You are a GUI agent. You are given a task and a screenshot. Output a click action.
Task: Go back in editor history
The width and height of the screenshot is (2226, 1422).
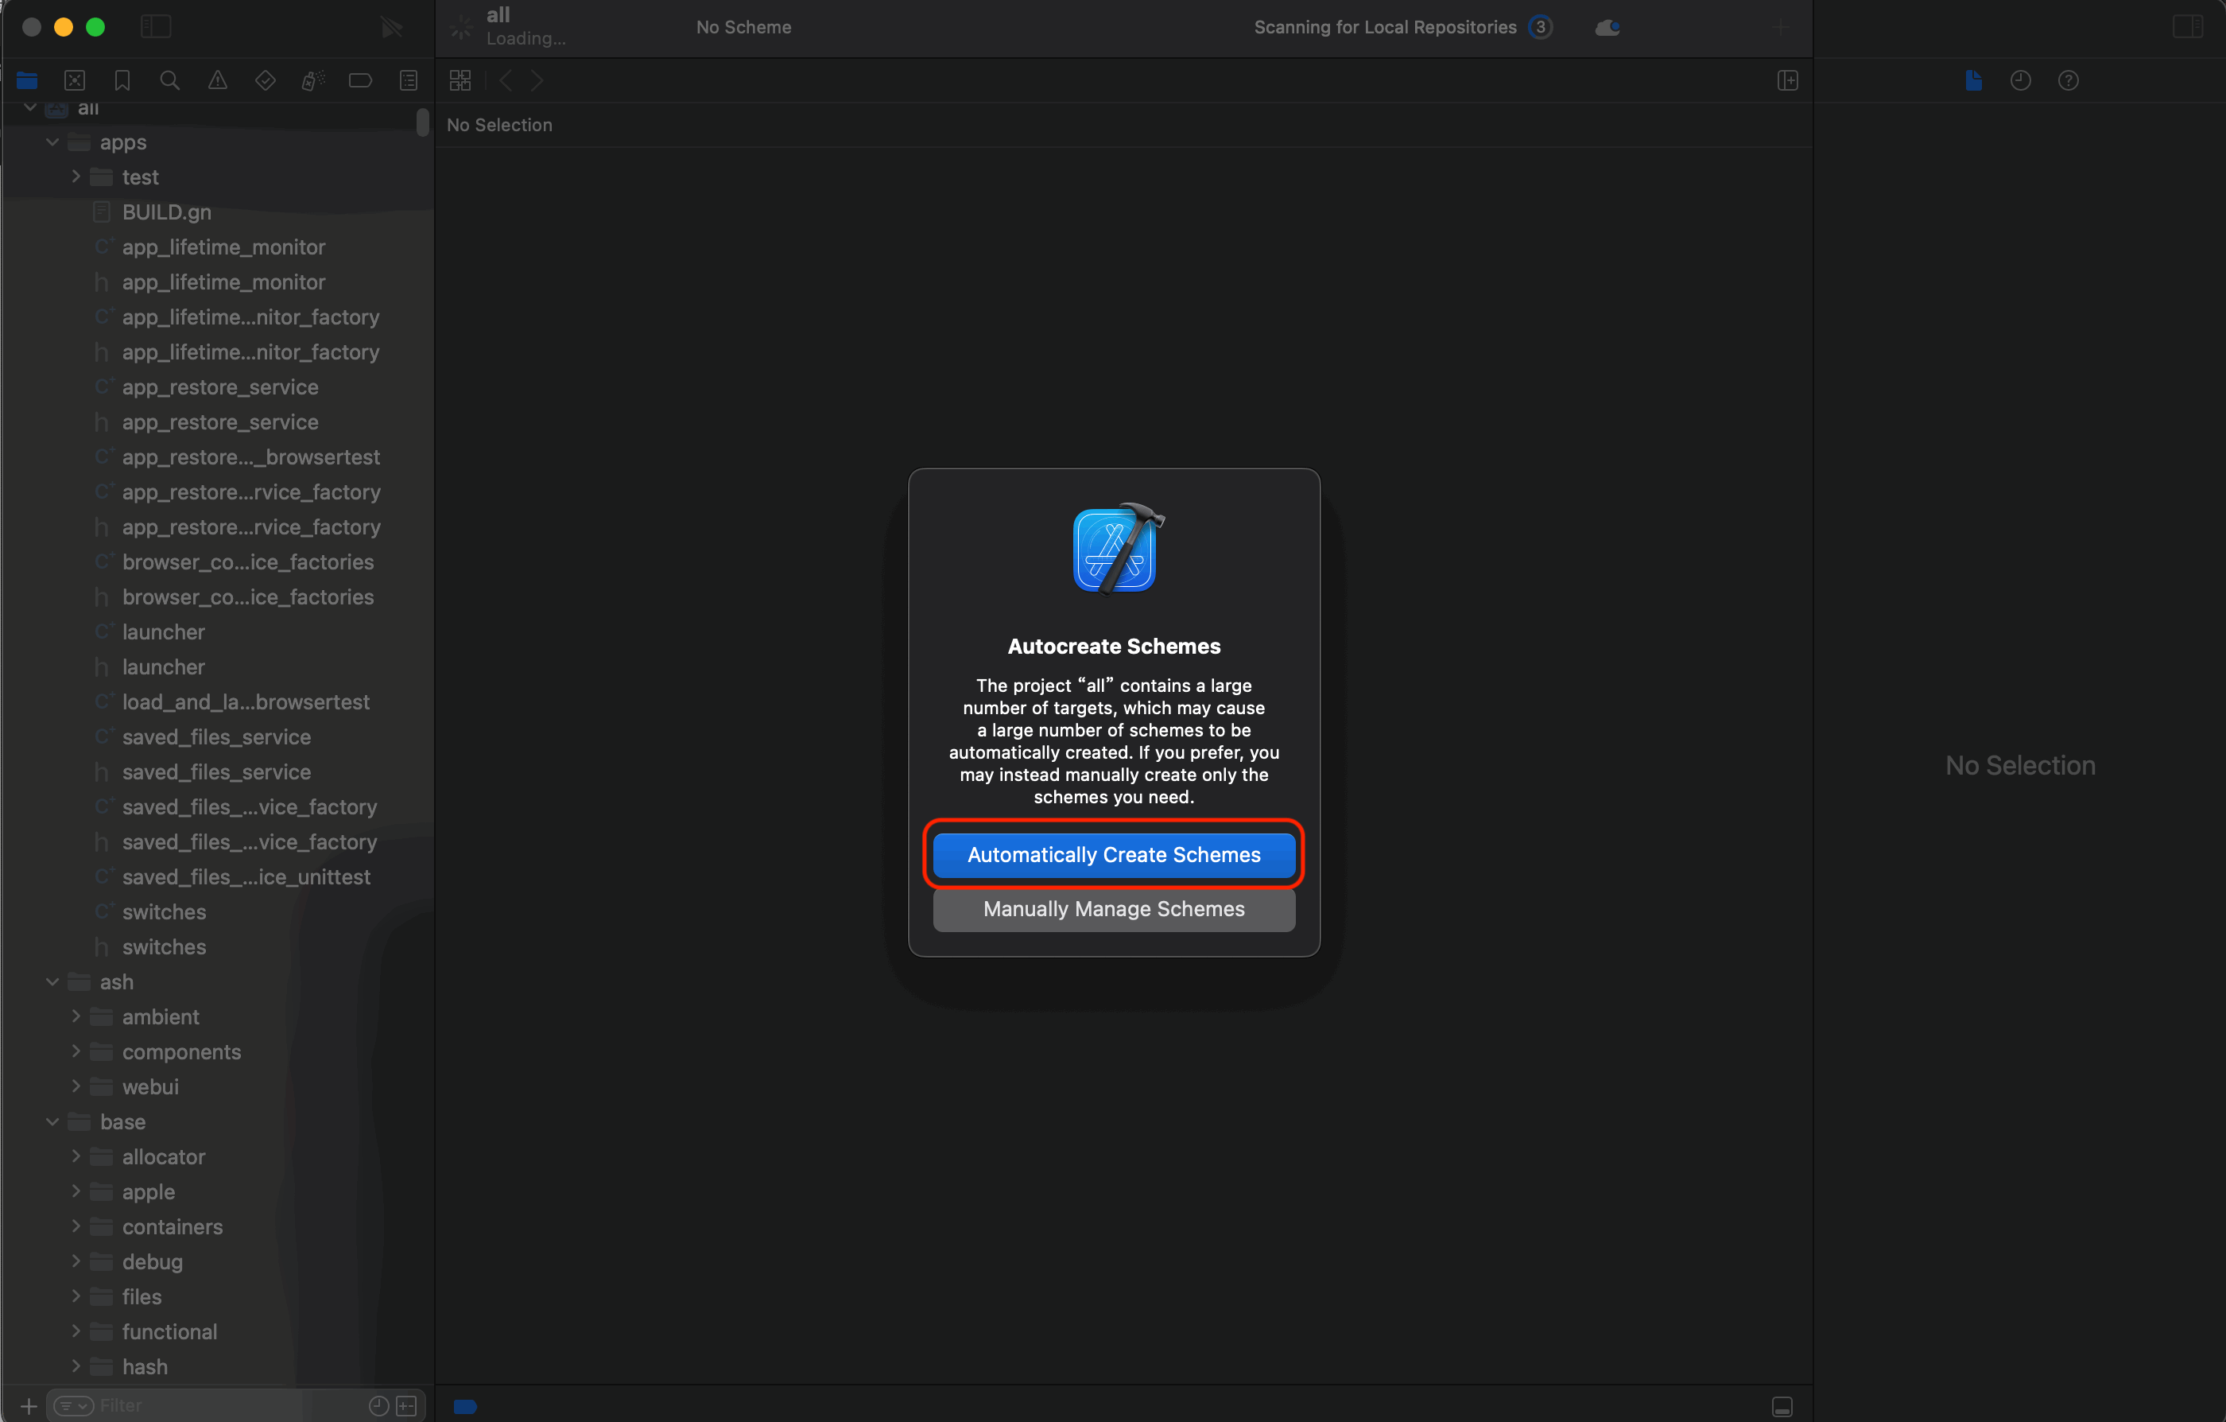click(x=506, y=80)
